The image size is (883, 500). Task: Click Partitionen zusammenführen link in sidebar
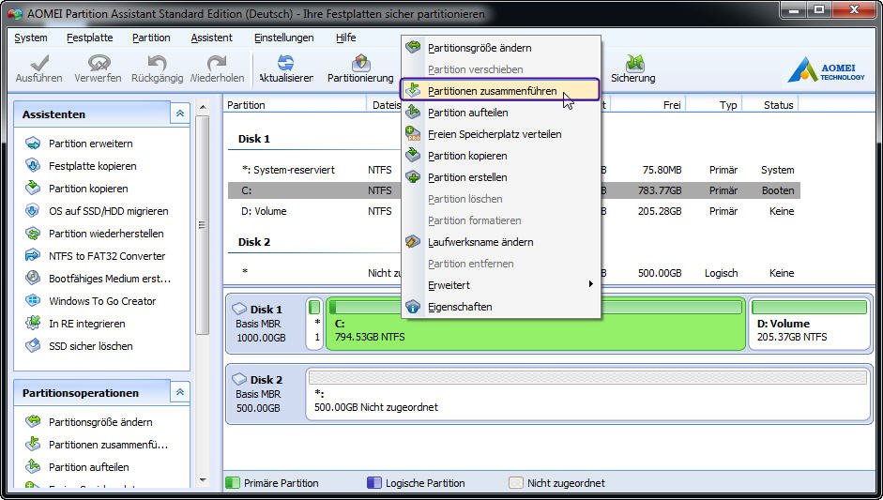(x=108, y=445)
